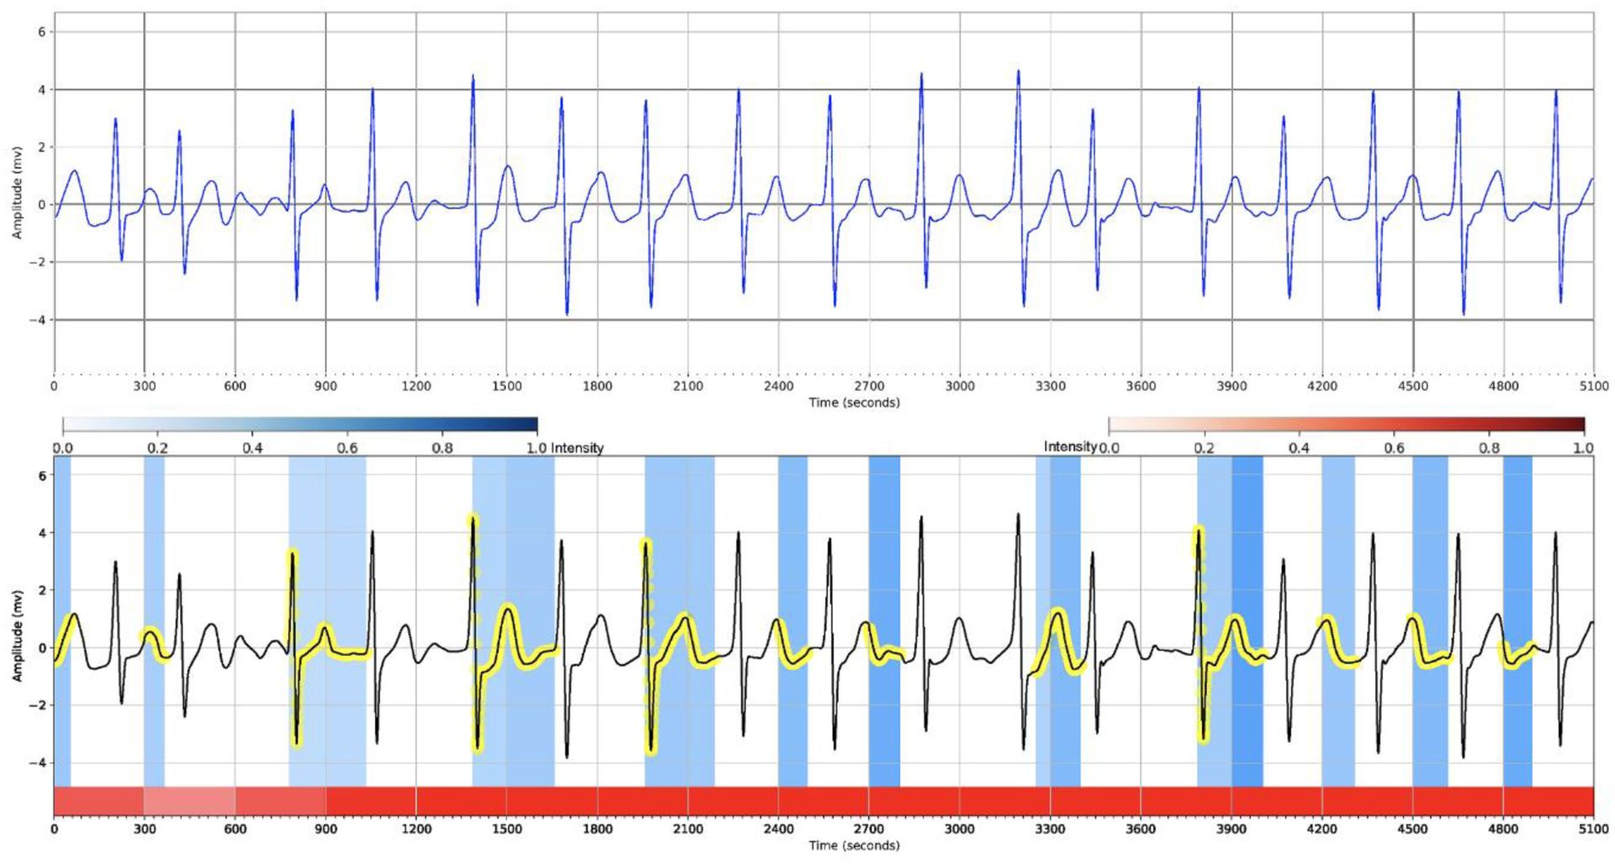
Task: Click the red bar segment between 0 and 300
Action: (99, 802)
